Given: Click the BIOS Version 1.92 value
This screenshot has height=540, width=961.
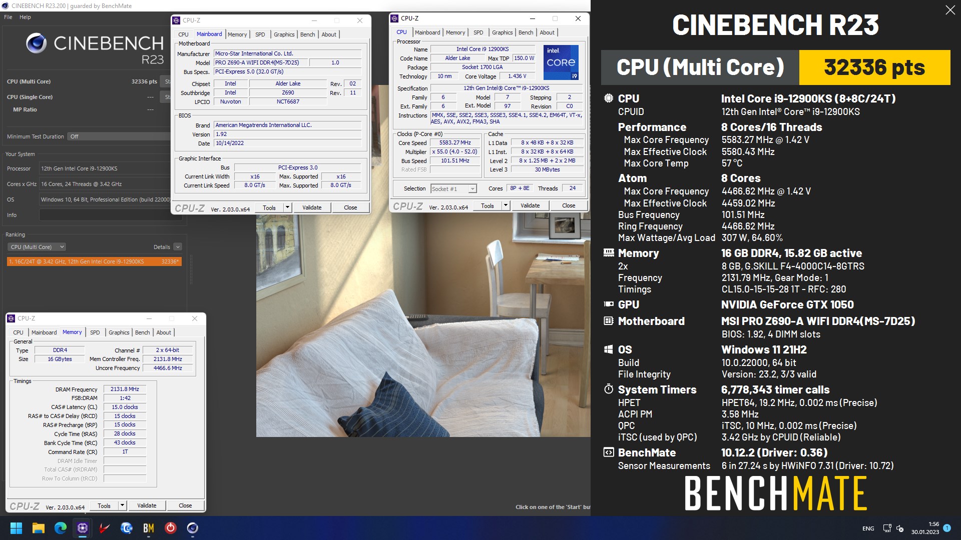Looking at the screenshot, I should 288,134.
